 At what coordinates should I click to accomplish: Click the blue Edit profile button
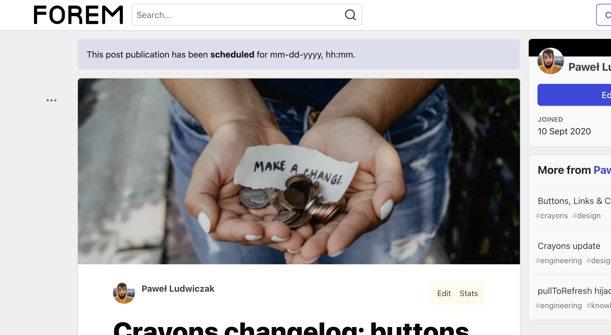pos(574,95)
